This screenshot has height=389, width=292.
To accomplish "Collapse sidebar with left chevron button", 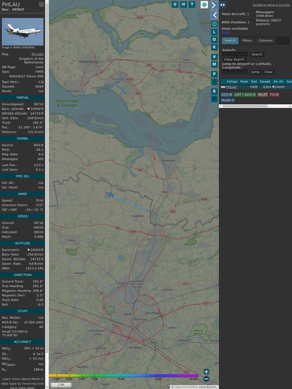I will 214,15.
